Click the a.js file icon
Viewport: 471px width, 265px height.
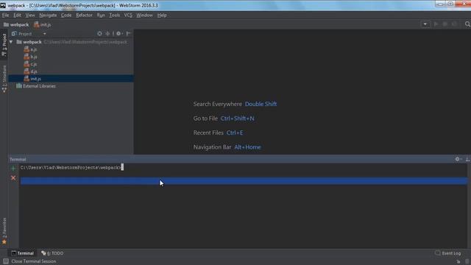(x=26, y=49)
